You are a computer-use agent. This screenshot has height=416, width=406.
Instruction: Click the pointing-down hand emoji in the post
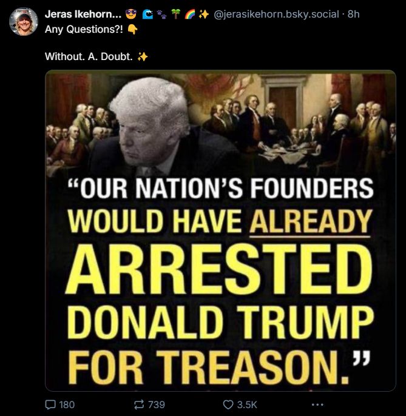click(x=132, y=29)
